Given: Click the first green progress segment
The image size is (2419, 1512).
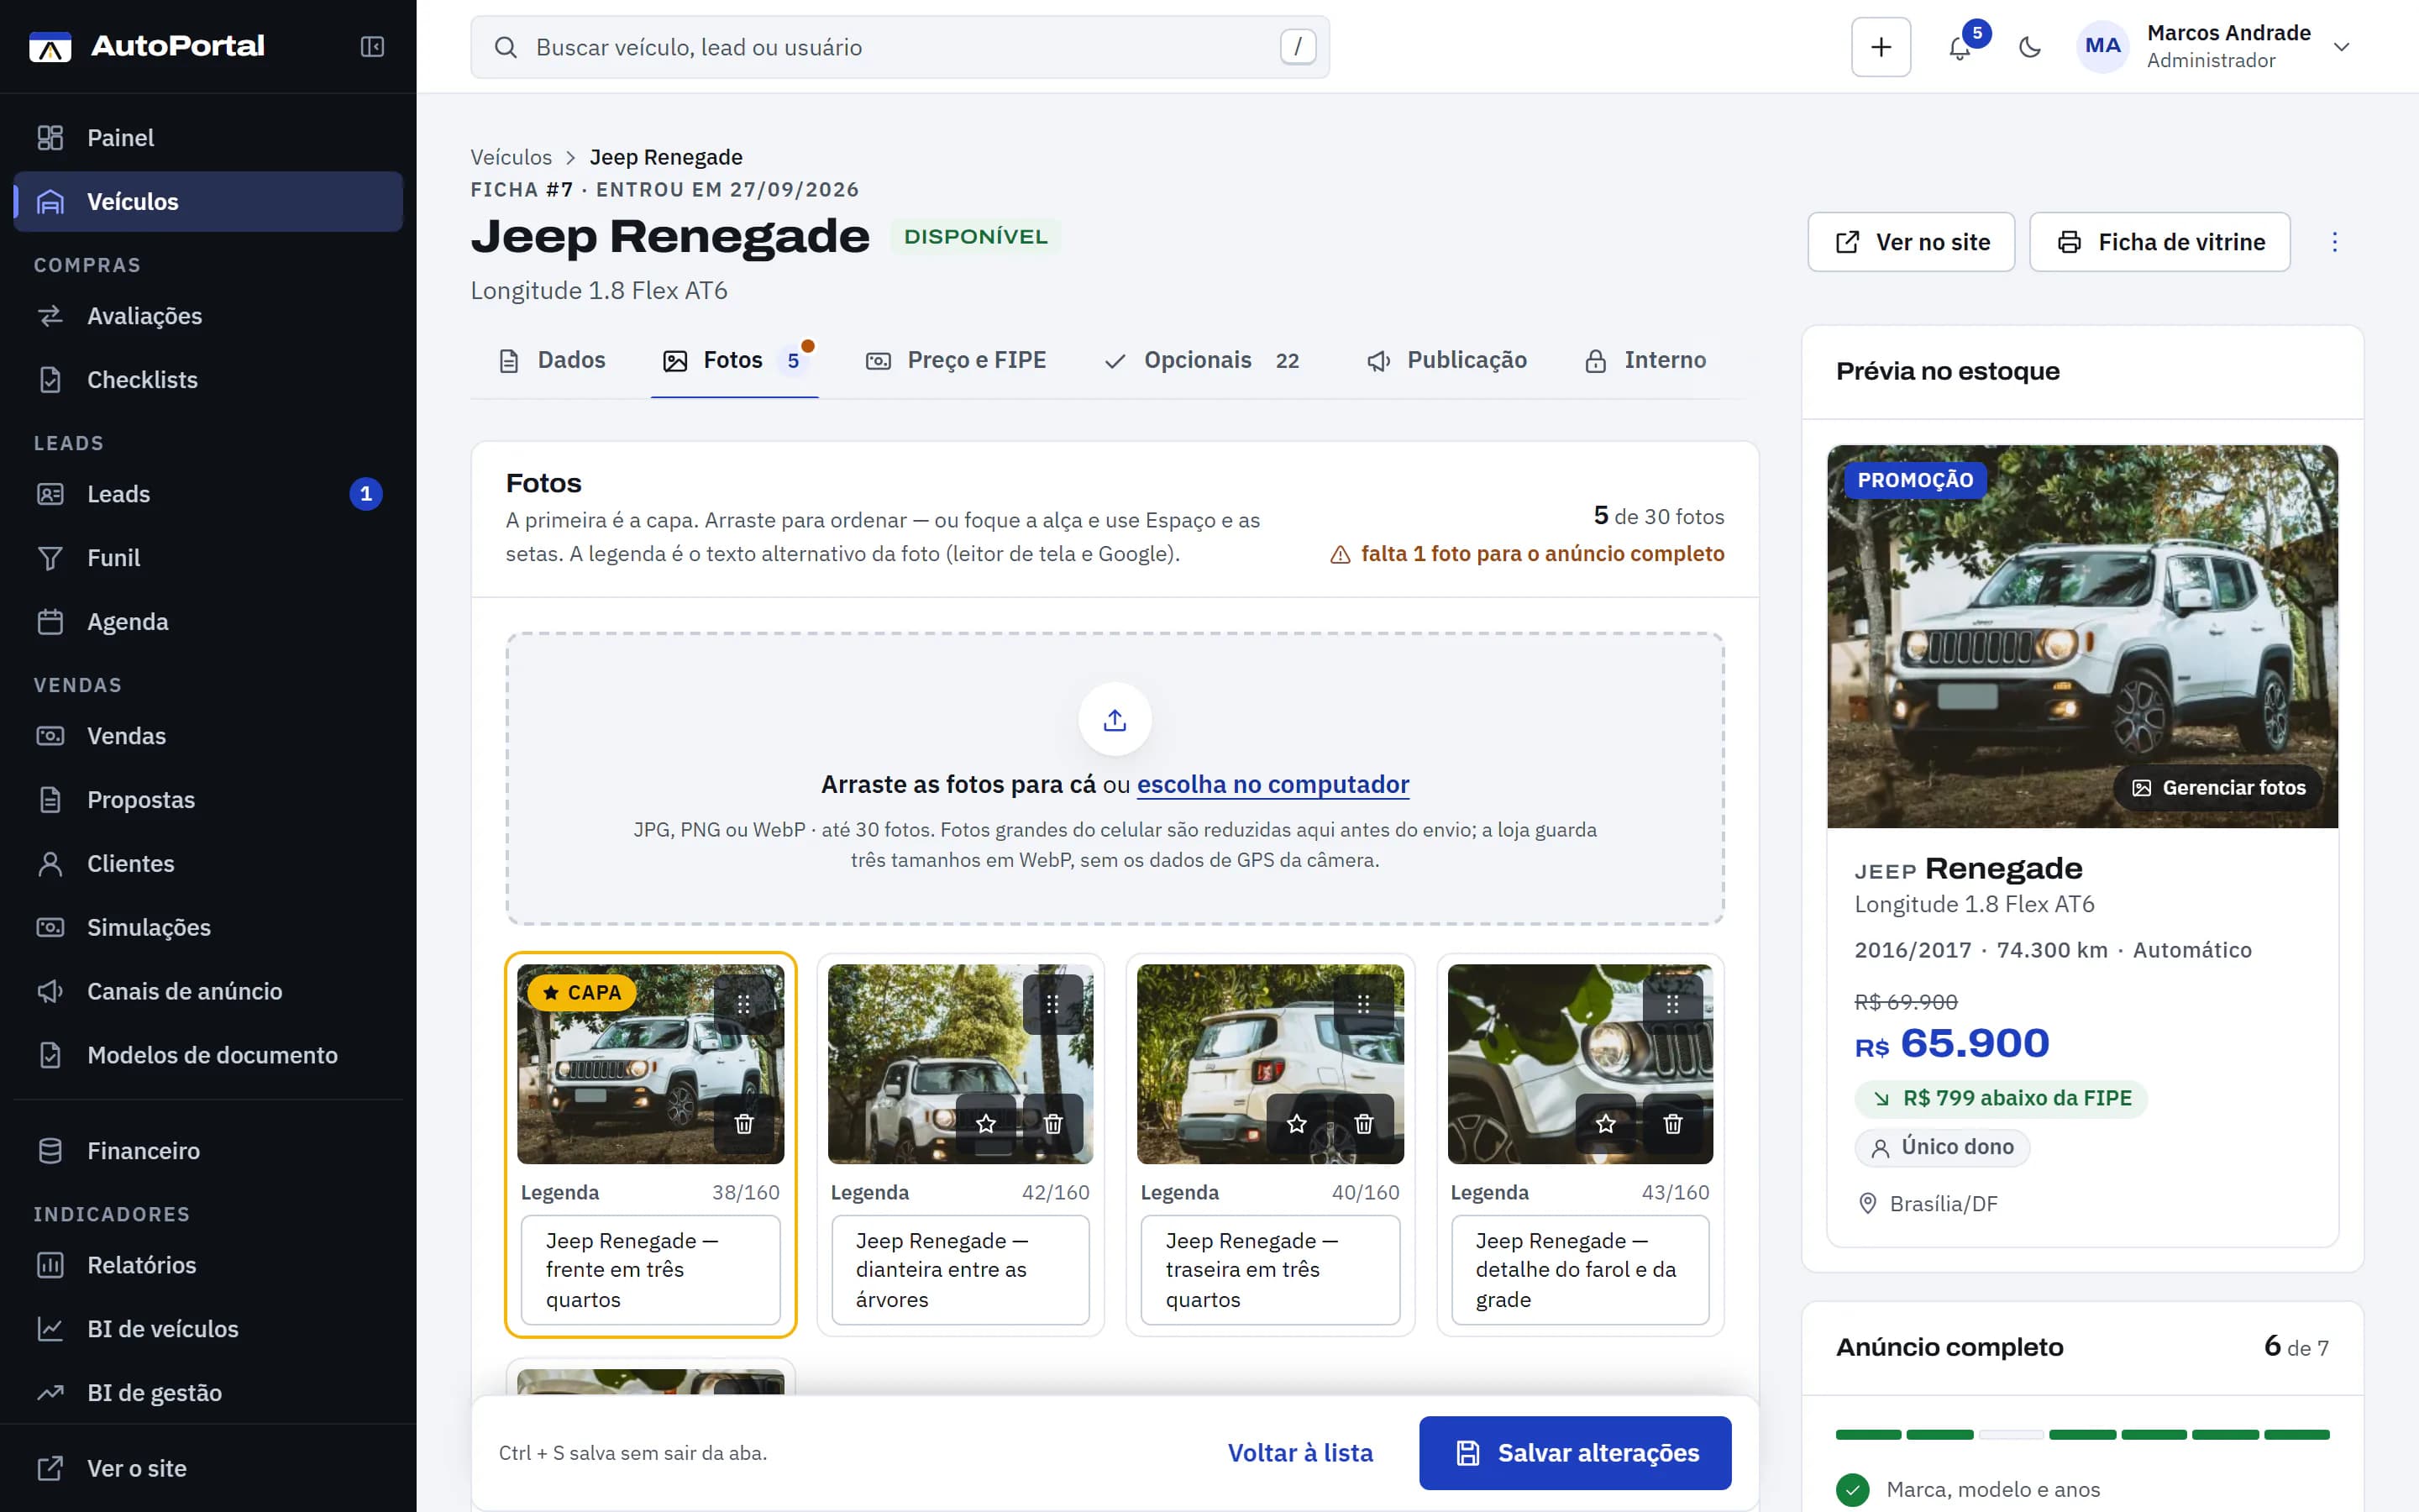Looking at the screenshot, I should point(1868,1434).
